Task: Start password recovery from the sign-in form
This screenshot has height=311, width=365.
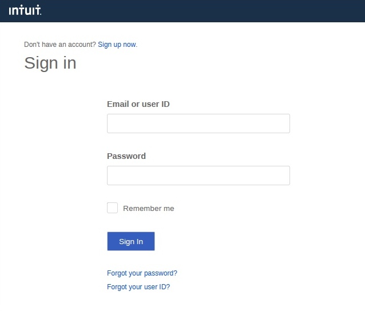Action: (x=142, y=273)
